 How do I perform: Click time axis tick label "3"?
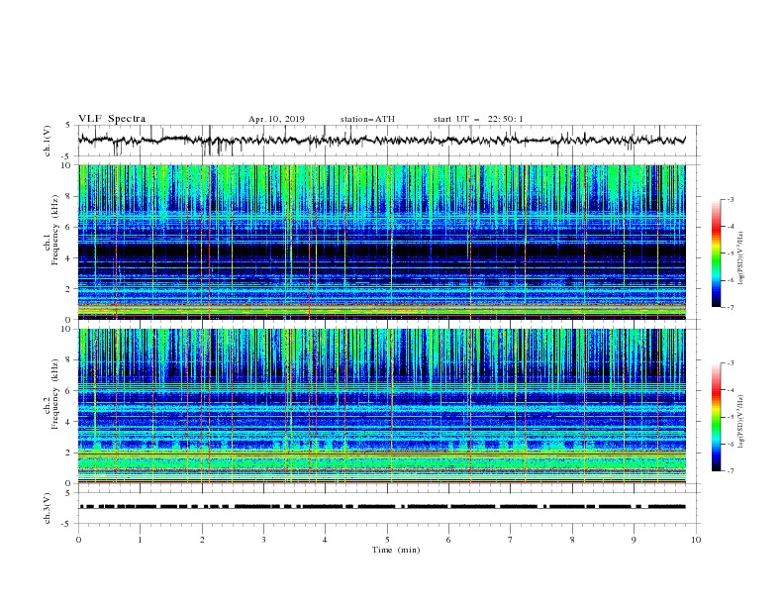coord(263,540)
